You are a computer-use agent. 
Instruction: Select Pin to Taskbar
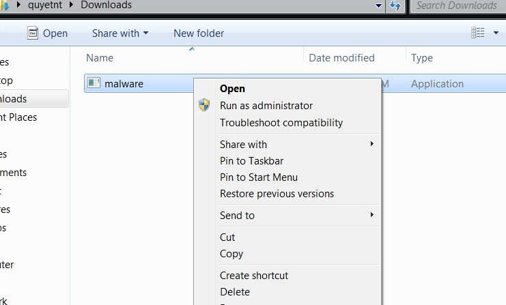(x=251, y=161)
